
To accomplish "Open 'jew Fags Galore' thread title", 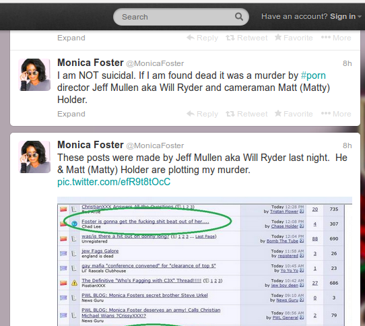I will pos(100,251).
